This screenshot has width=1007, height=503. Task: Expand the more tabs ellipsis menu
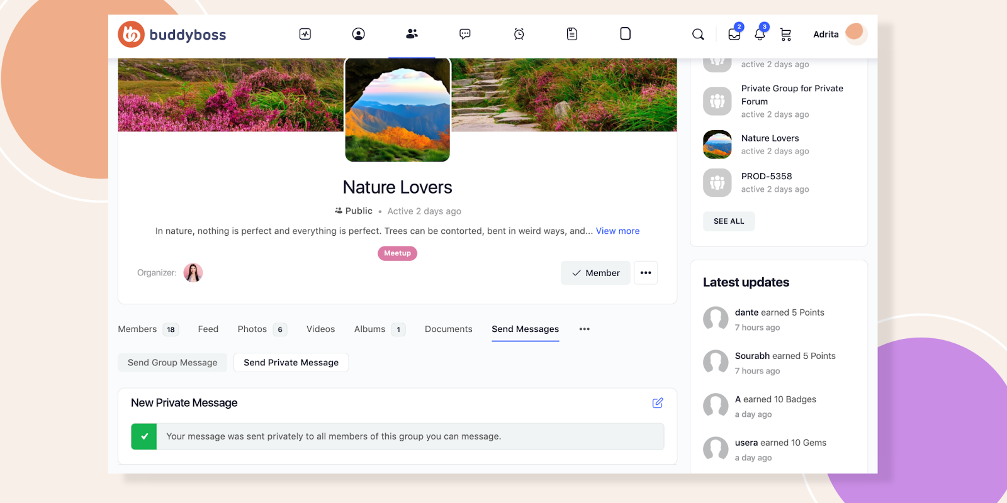[585, 329]
